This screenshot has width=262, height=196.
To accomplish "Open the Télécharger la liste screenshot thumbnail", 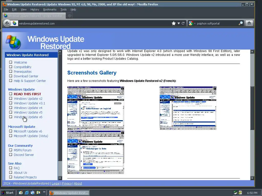I will click(x=96, y=152).
